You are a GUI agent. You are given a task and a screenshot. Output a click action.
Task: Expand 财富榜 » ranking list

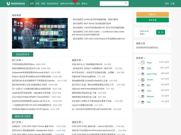pos(141,58)
